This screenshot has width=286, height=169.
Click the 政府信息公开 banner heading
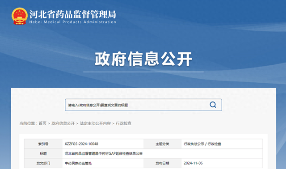tap(143, 59)
